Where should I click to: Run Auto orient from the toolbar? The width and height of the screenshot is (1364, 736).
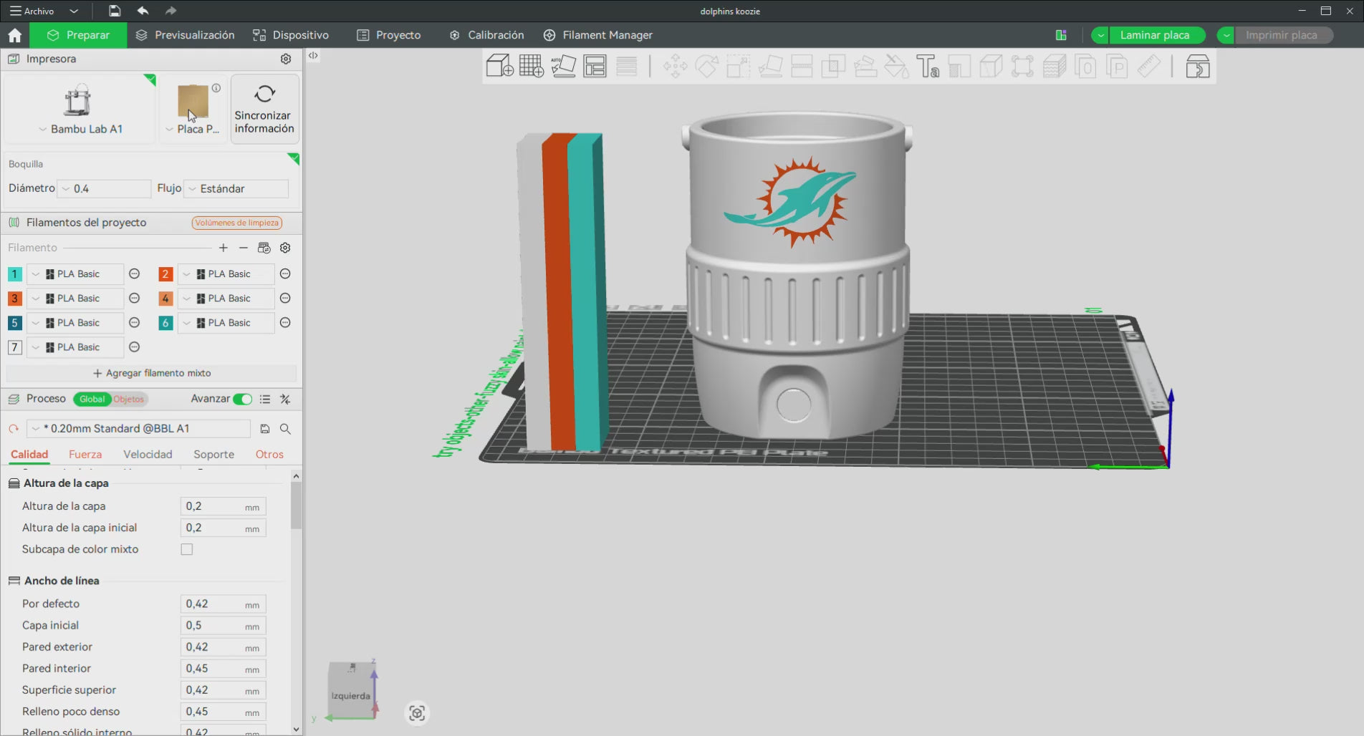[x=563, y=67]
